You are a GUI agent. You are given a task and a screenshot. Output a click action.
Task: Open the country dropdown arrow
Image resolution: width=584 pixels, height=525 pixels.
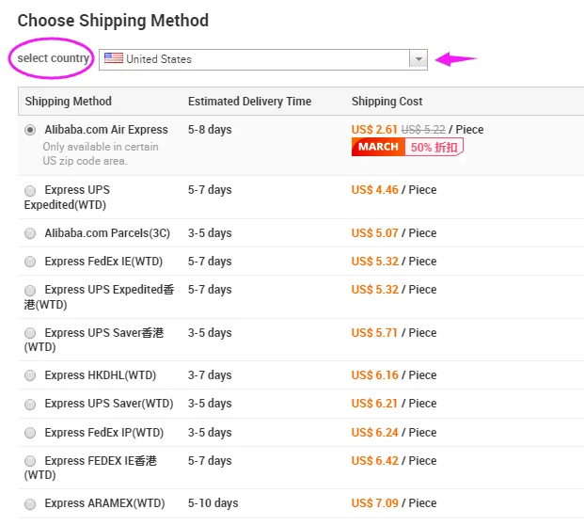pos(418,59)
